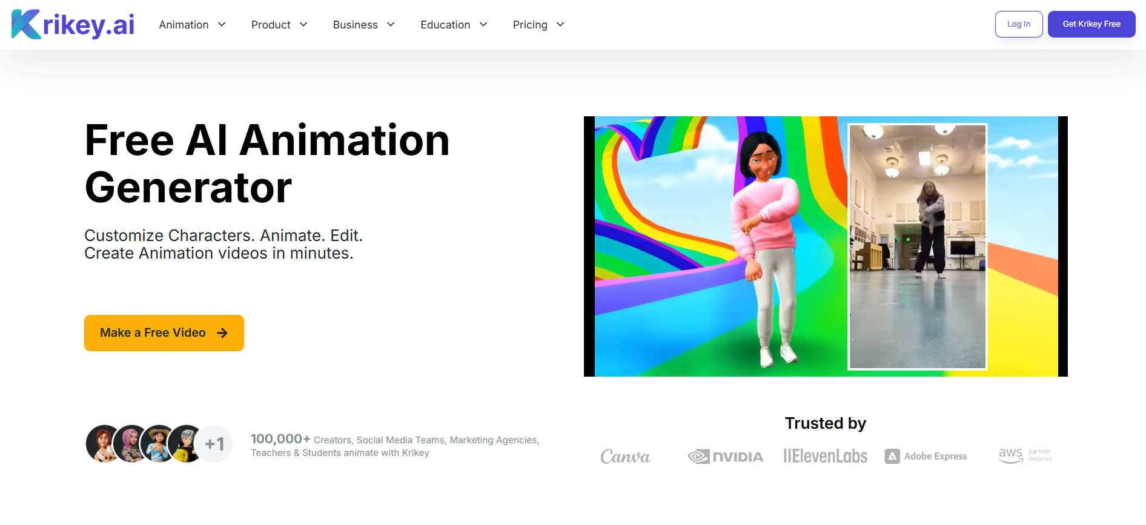Click Customize Characters. Animate. Edit. text
The image size is (1146, 525).
tap(224, 235)
